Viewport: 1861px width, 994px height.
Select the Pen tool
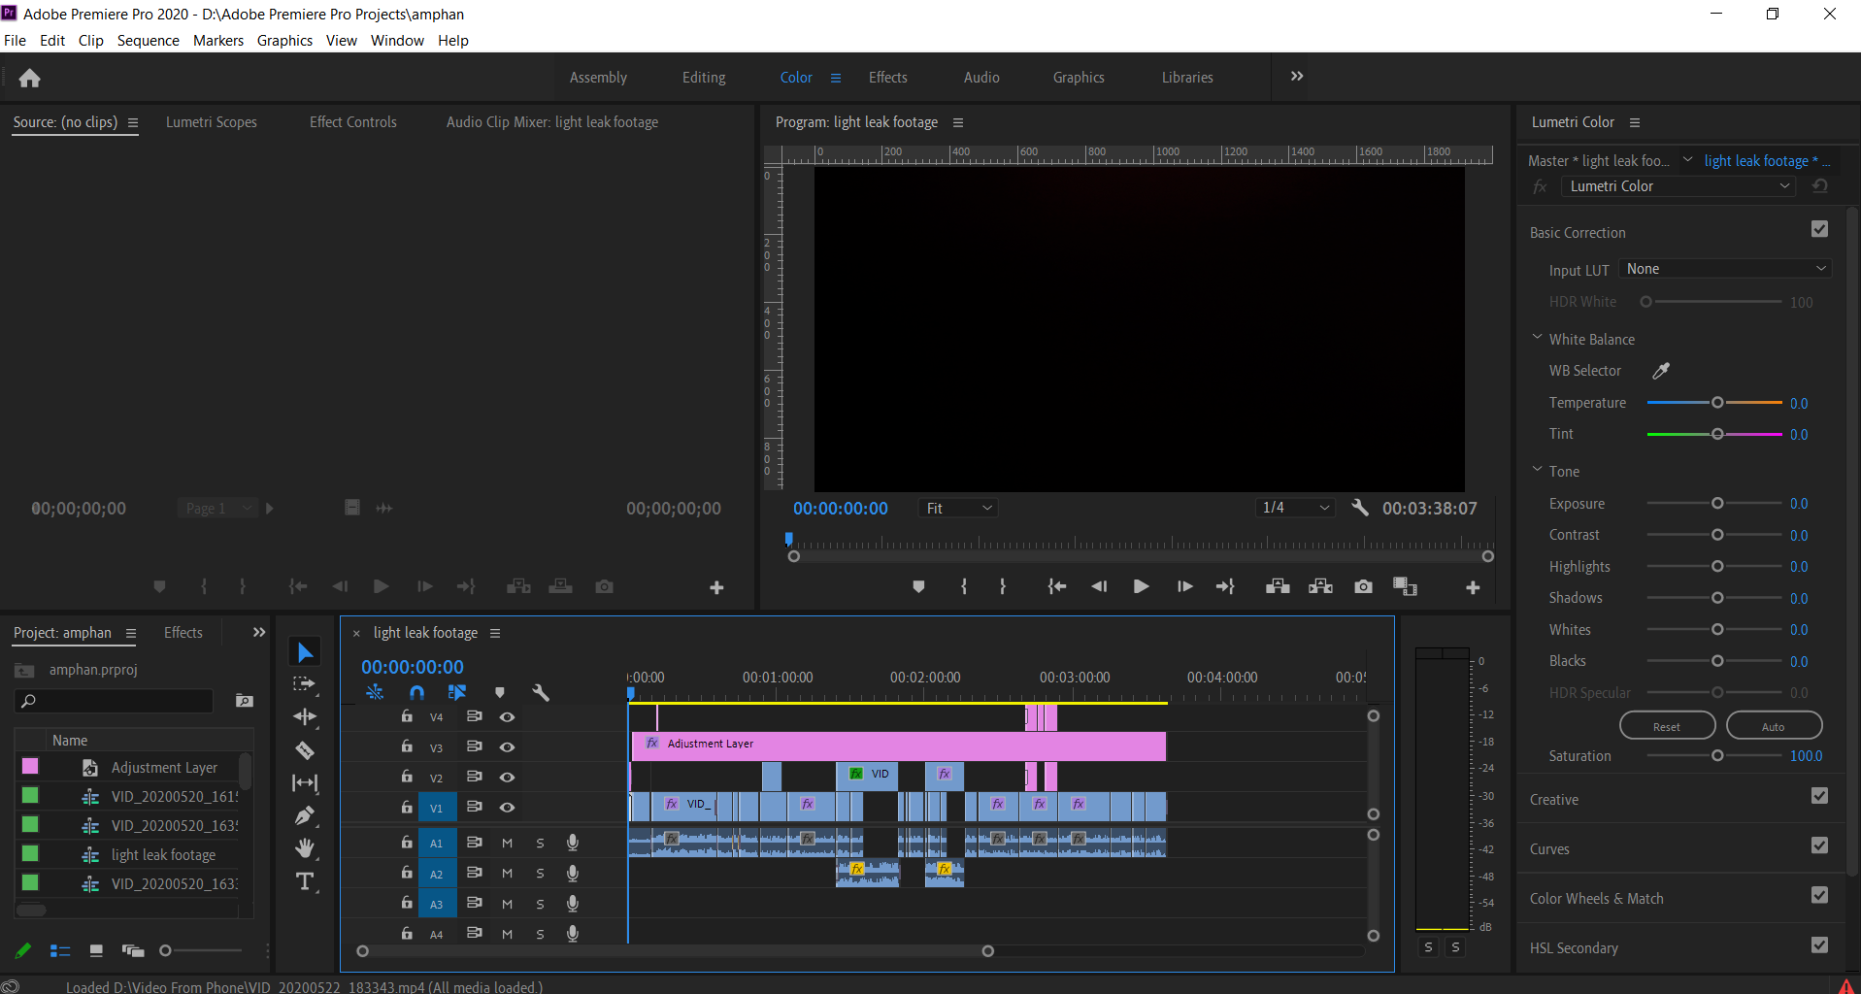click(305, 815)
